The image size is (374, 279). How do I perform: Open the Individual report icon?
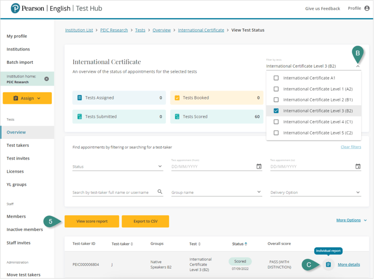point(328,265)
